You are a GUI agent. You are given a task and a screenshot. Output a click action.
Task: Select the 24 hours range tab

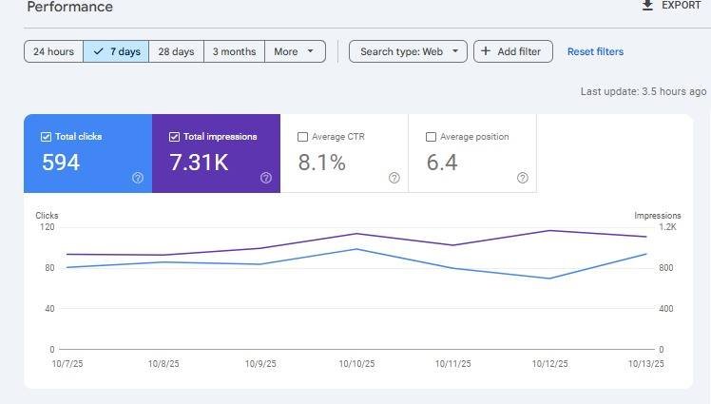coord(53,51)
